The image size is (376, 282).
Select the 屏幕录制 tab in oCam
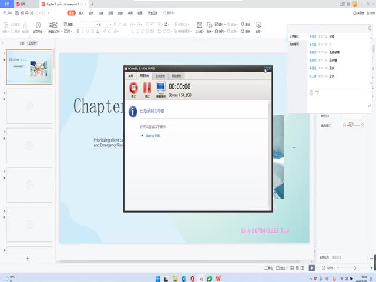click(145, 76)
